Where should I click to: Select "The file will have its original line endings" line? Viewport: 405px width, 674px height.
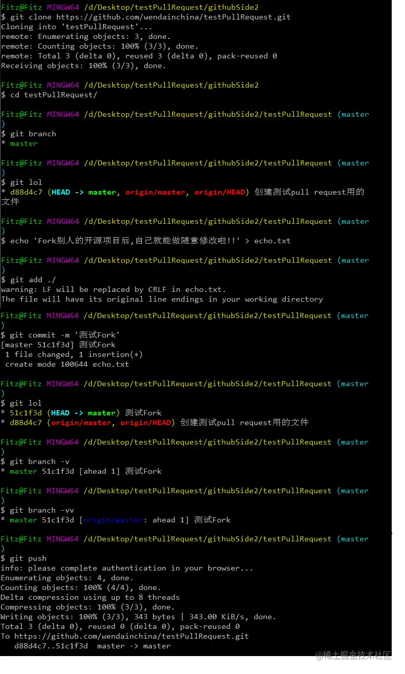click(162, 299)
